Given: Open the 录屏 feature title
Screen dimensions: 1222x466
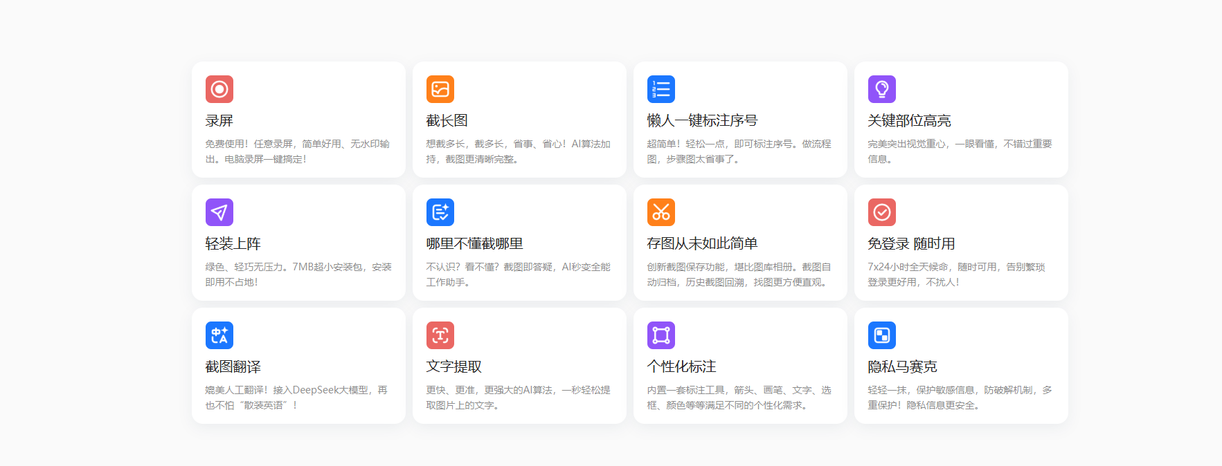Looking at the screenshot, I should coord(219,121).
